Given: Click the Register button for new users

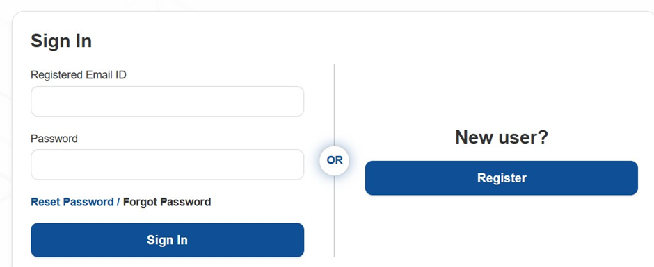Looking at the screenshot, I should coord(502,178).
